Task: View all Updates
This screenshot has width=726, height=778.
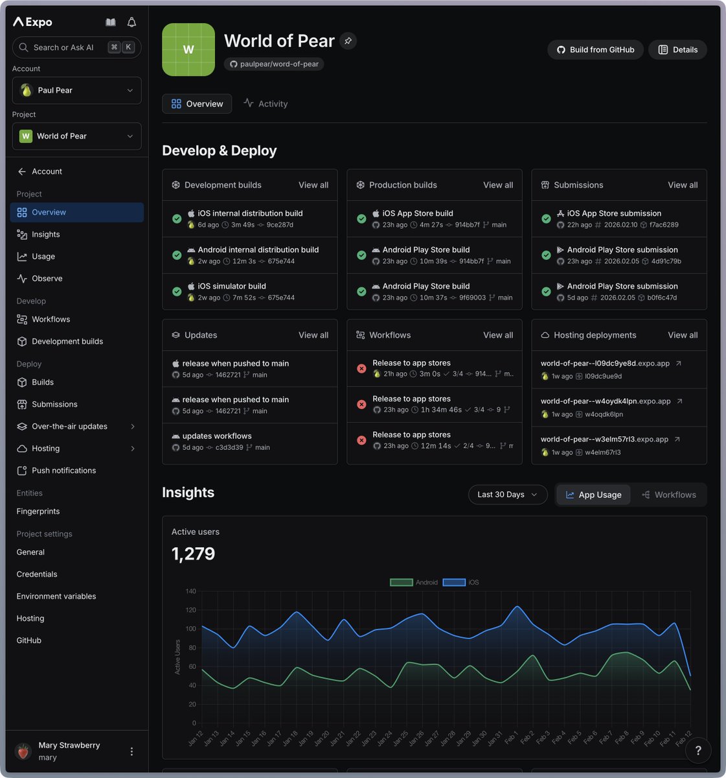Action: tap(313, 335)
